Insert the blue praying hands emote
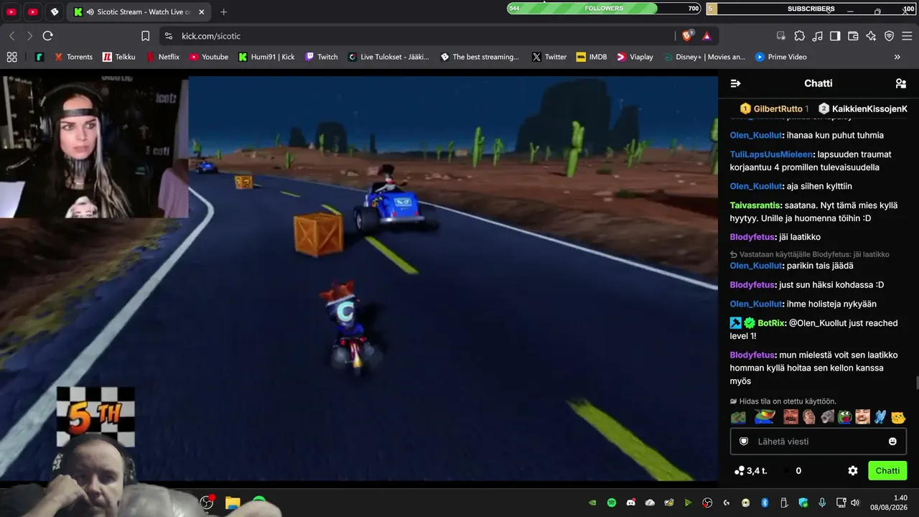Viewport: 919px width, 517px height. 880,417
